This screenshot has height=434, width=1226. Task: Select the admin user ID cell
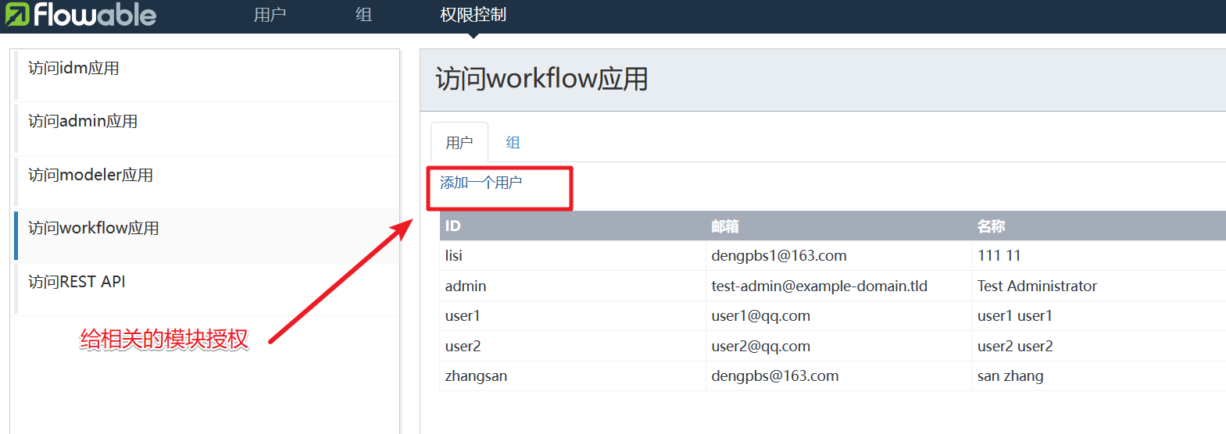pyautogui.click(x=573, y=286)
